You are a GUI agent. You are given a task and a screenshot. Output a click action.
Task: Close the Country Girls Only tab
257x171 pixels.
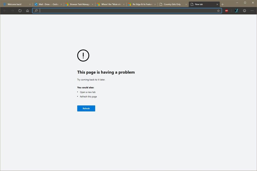[186, 4]
